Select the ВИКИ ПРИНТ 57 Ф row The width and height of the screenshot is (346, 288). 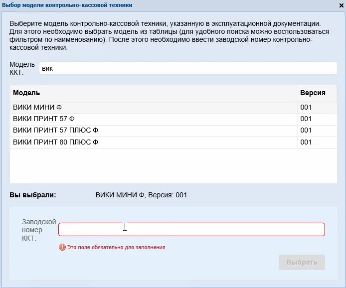click(173, 119)
